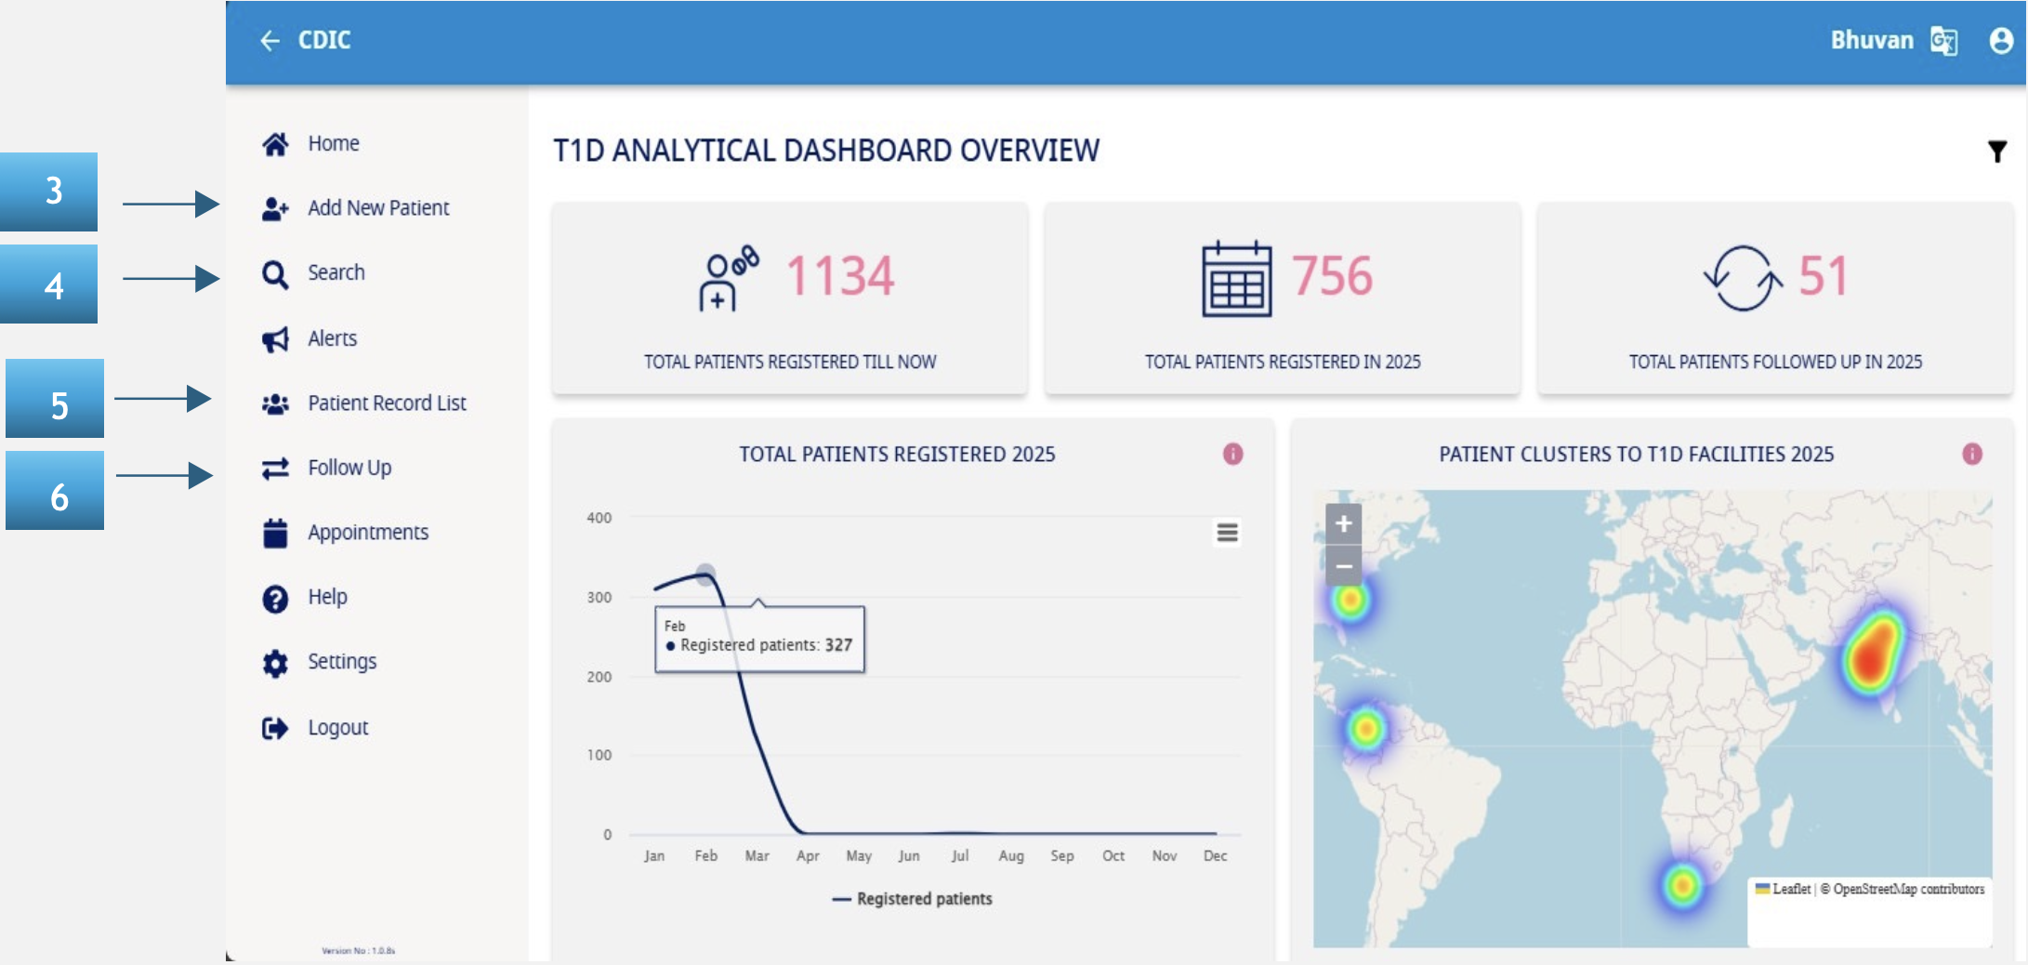Screen dimensions: 2028x965
Task: Open the chart hamburger export menu
Action: point(1227,532)
